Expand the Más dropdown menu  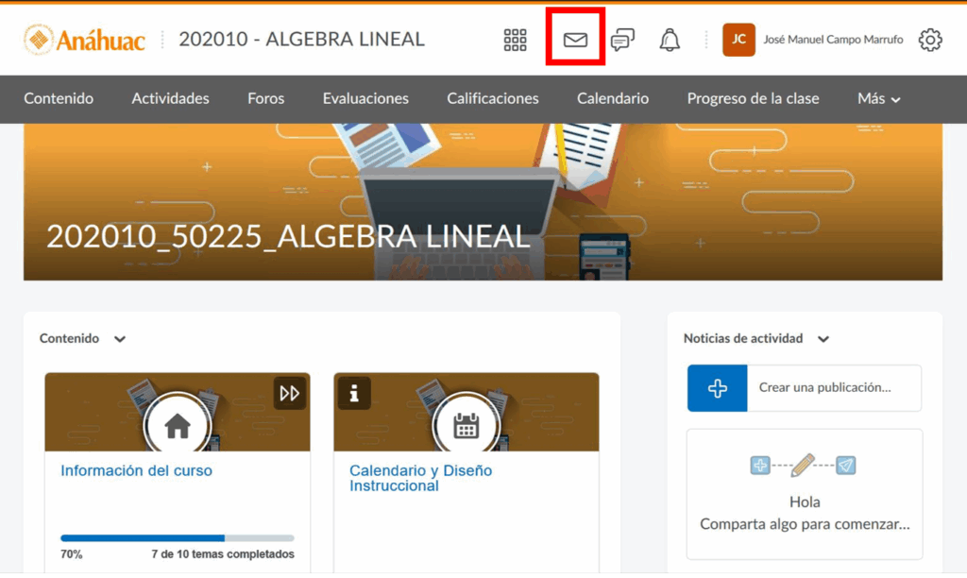pyautogui.click(x=878, y=98)
